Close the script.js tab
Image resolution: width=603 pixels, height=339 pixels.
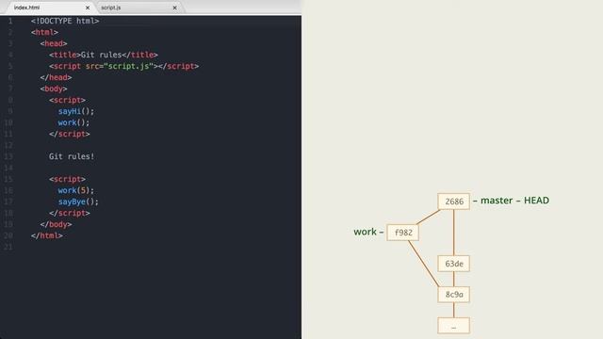[175, 8]
